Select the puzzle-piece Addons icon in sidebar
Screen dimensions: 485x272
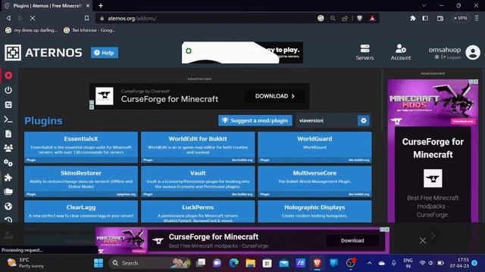(x=8, y=178)
